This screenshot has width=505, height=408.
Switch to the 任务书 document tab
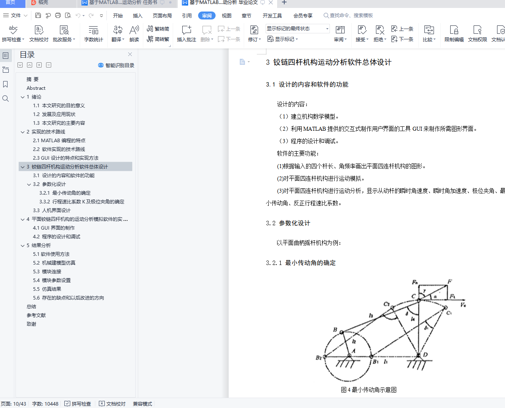pyautogui.click(x=127, y=2)
